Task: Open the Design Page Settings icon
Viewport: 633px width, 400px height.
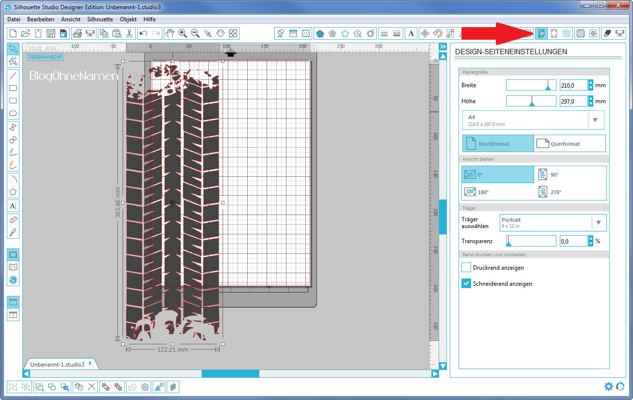Action: [541, 33]
